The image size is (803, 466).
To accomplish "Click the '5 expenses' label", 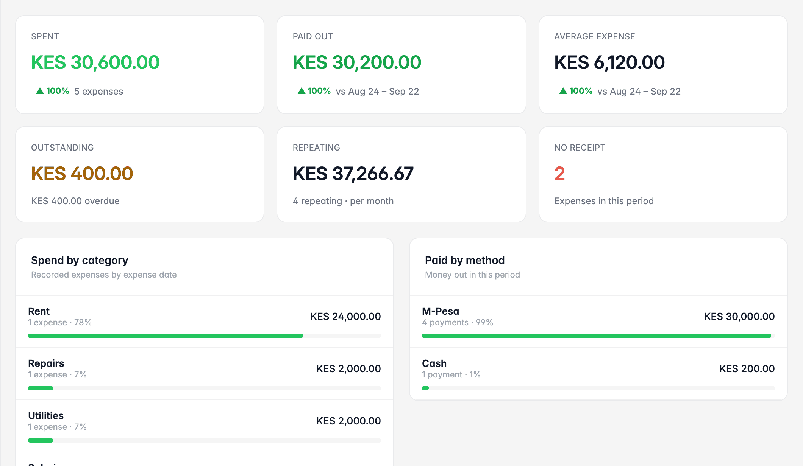I will click(98, 92).
